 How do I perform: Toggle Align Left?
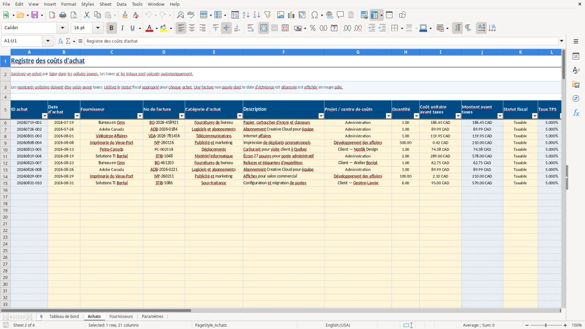[x=181, y=28]
